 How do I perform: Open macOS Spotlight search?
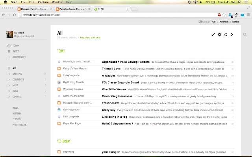click(239, 2)
